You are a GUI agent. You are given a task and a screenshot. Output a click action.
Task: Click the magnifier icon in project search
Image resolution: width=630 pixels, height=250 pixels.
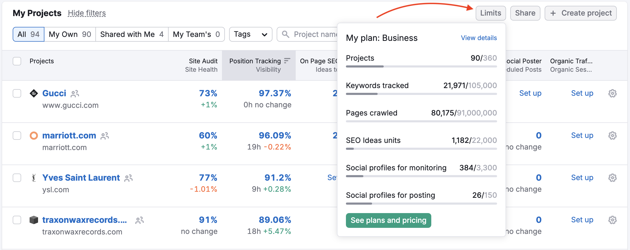[285, 34]
